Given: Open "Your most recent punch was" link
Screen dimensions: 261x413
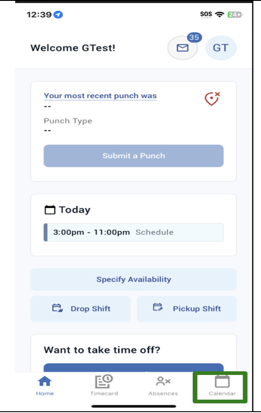Looking at the screenshot, I should pos(100,96).
